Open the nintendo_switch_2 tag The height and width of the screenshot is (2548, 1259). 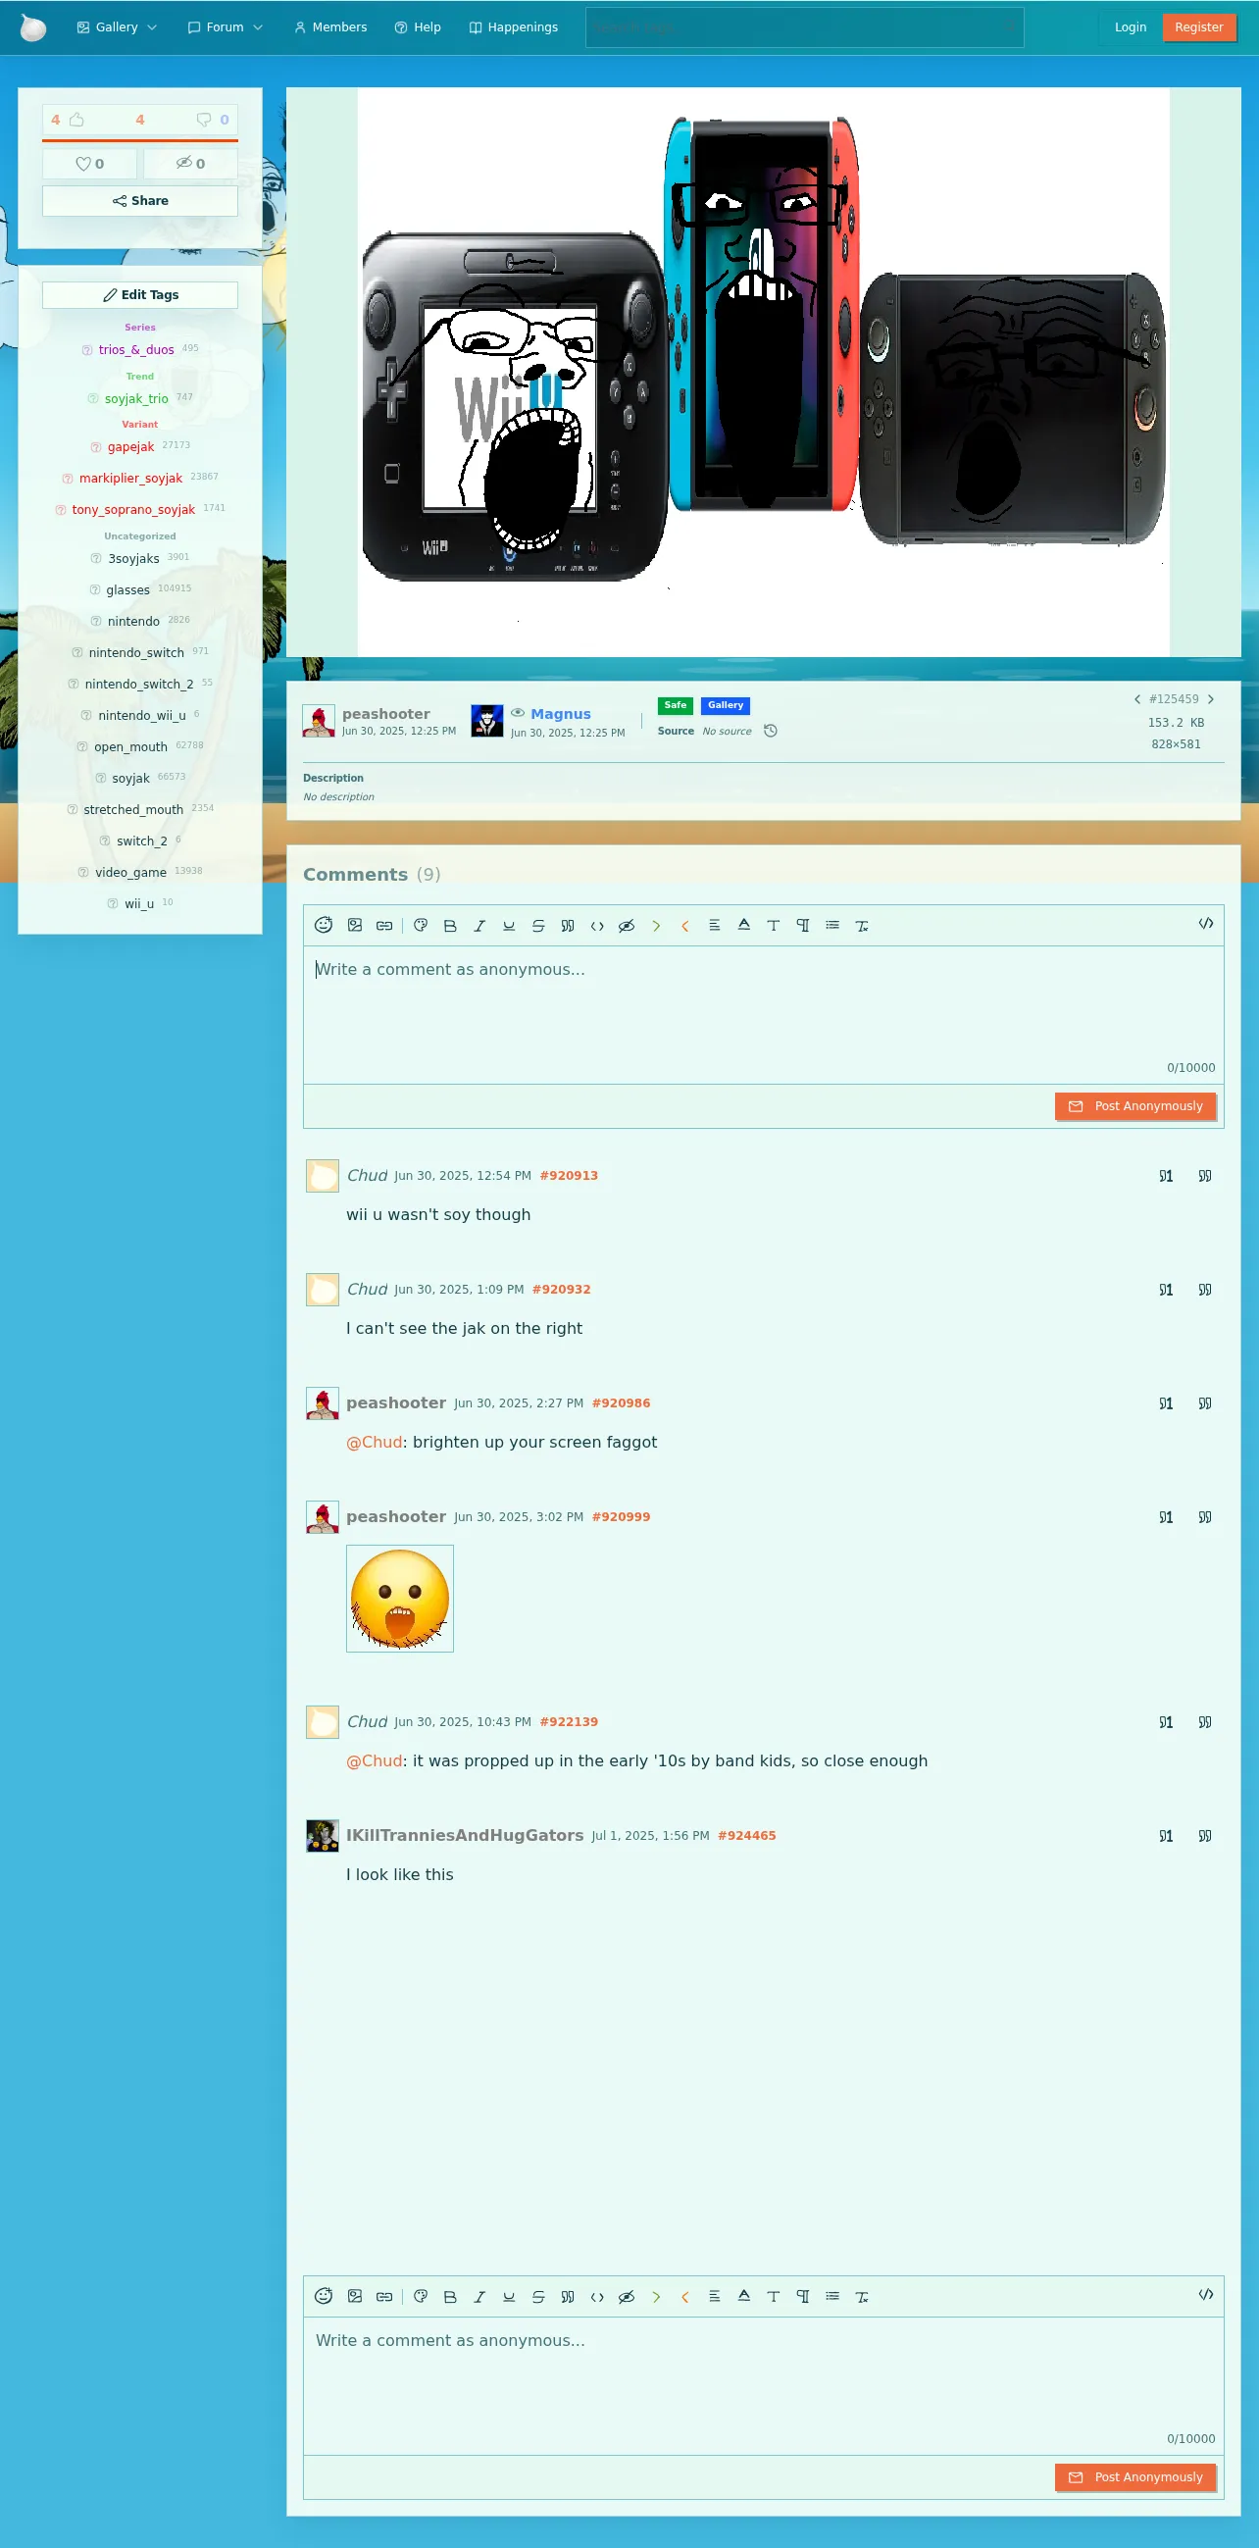(x=139, y=685)
